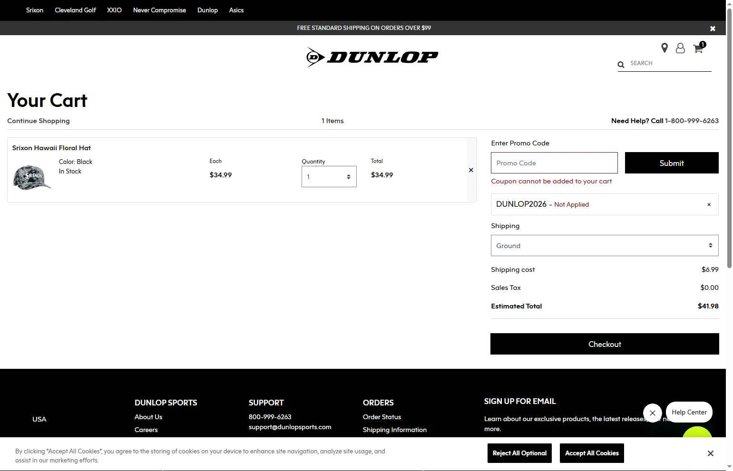Open the shopping cart icon

[x=698, y=48]
